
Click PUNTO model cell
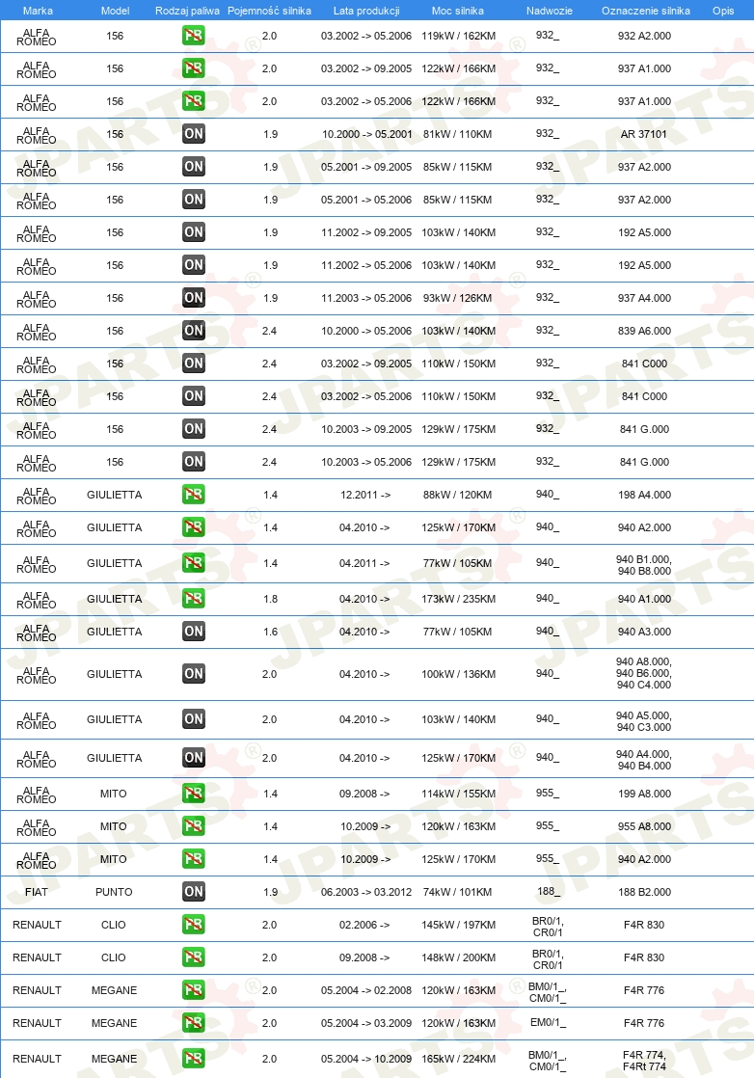click(114, 892)
